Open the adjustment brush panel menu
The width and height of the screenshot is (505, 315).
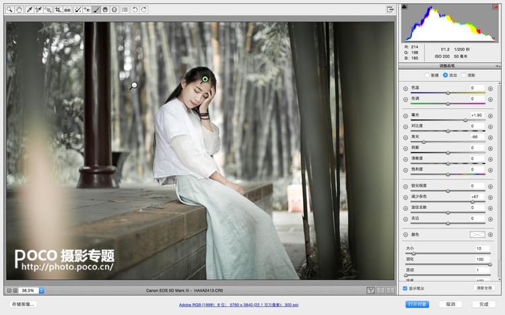click(498, 66)
